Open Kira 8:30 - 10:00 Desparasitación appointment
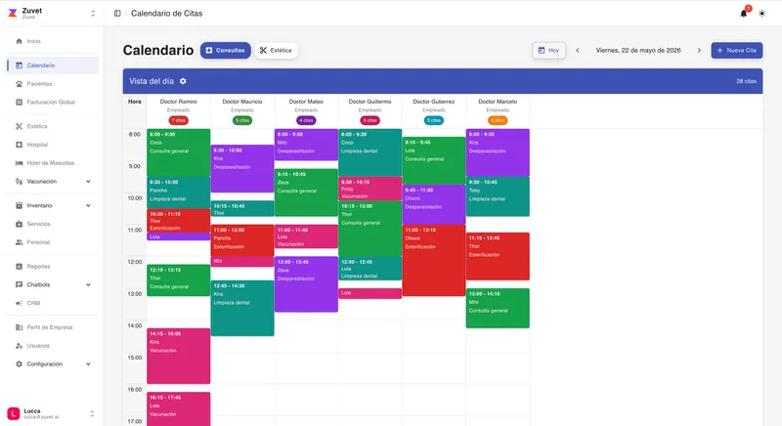 pos(242,168)
